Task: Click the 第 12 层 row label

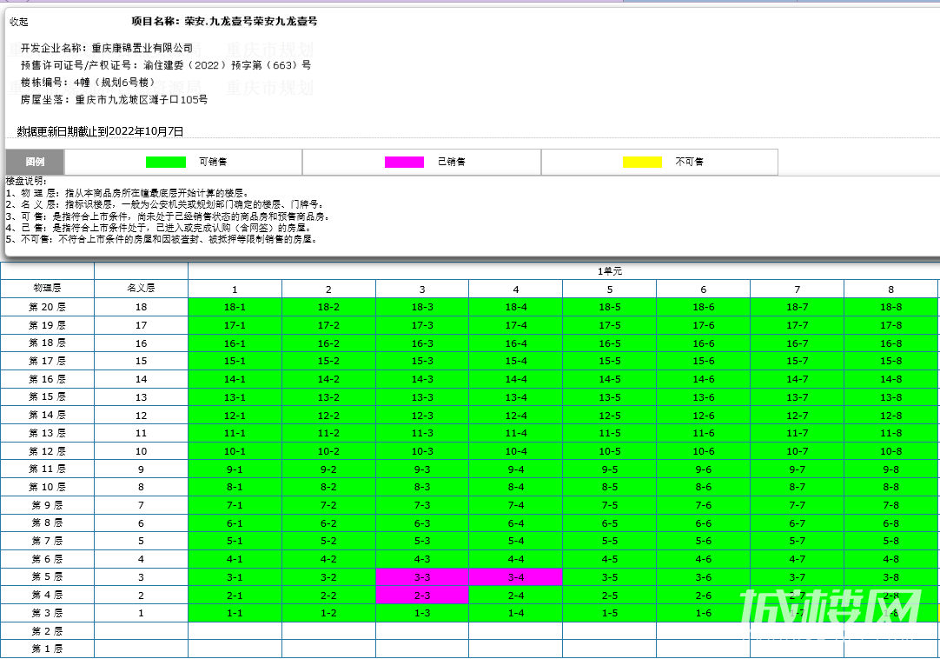Action: (48, 451)
